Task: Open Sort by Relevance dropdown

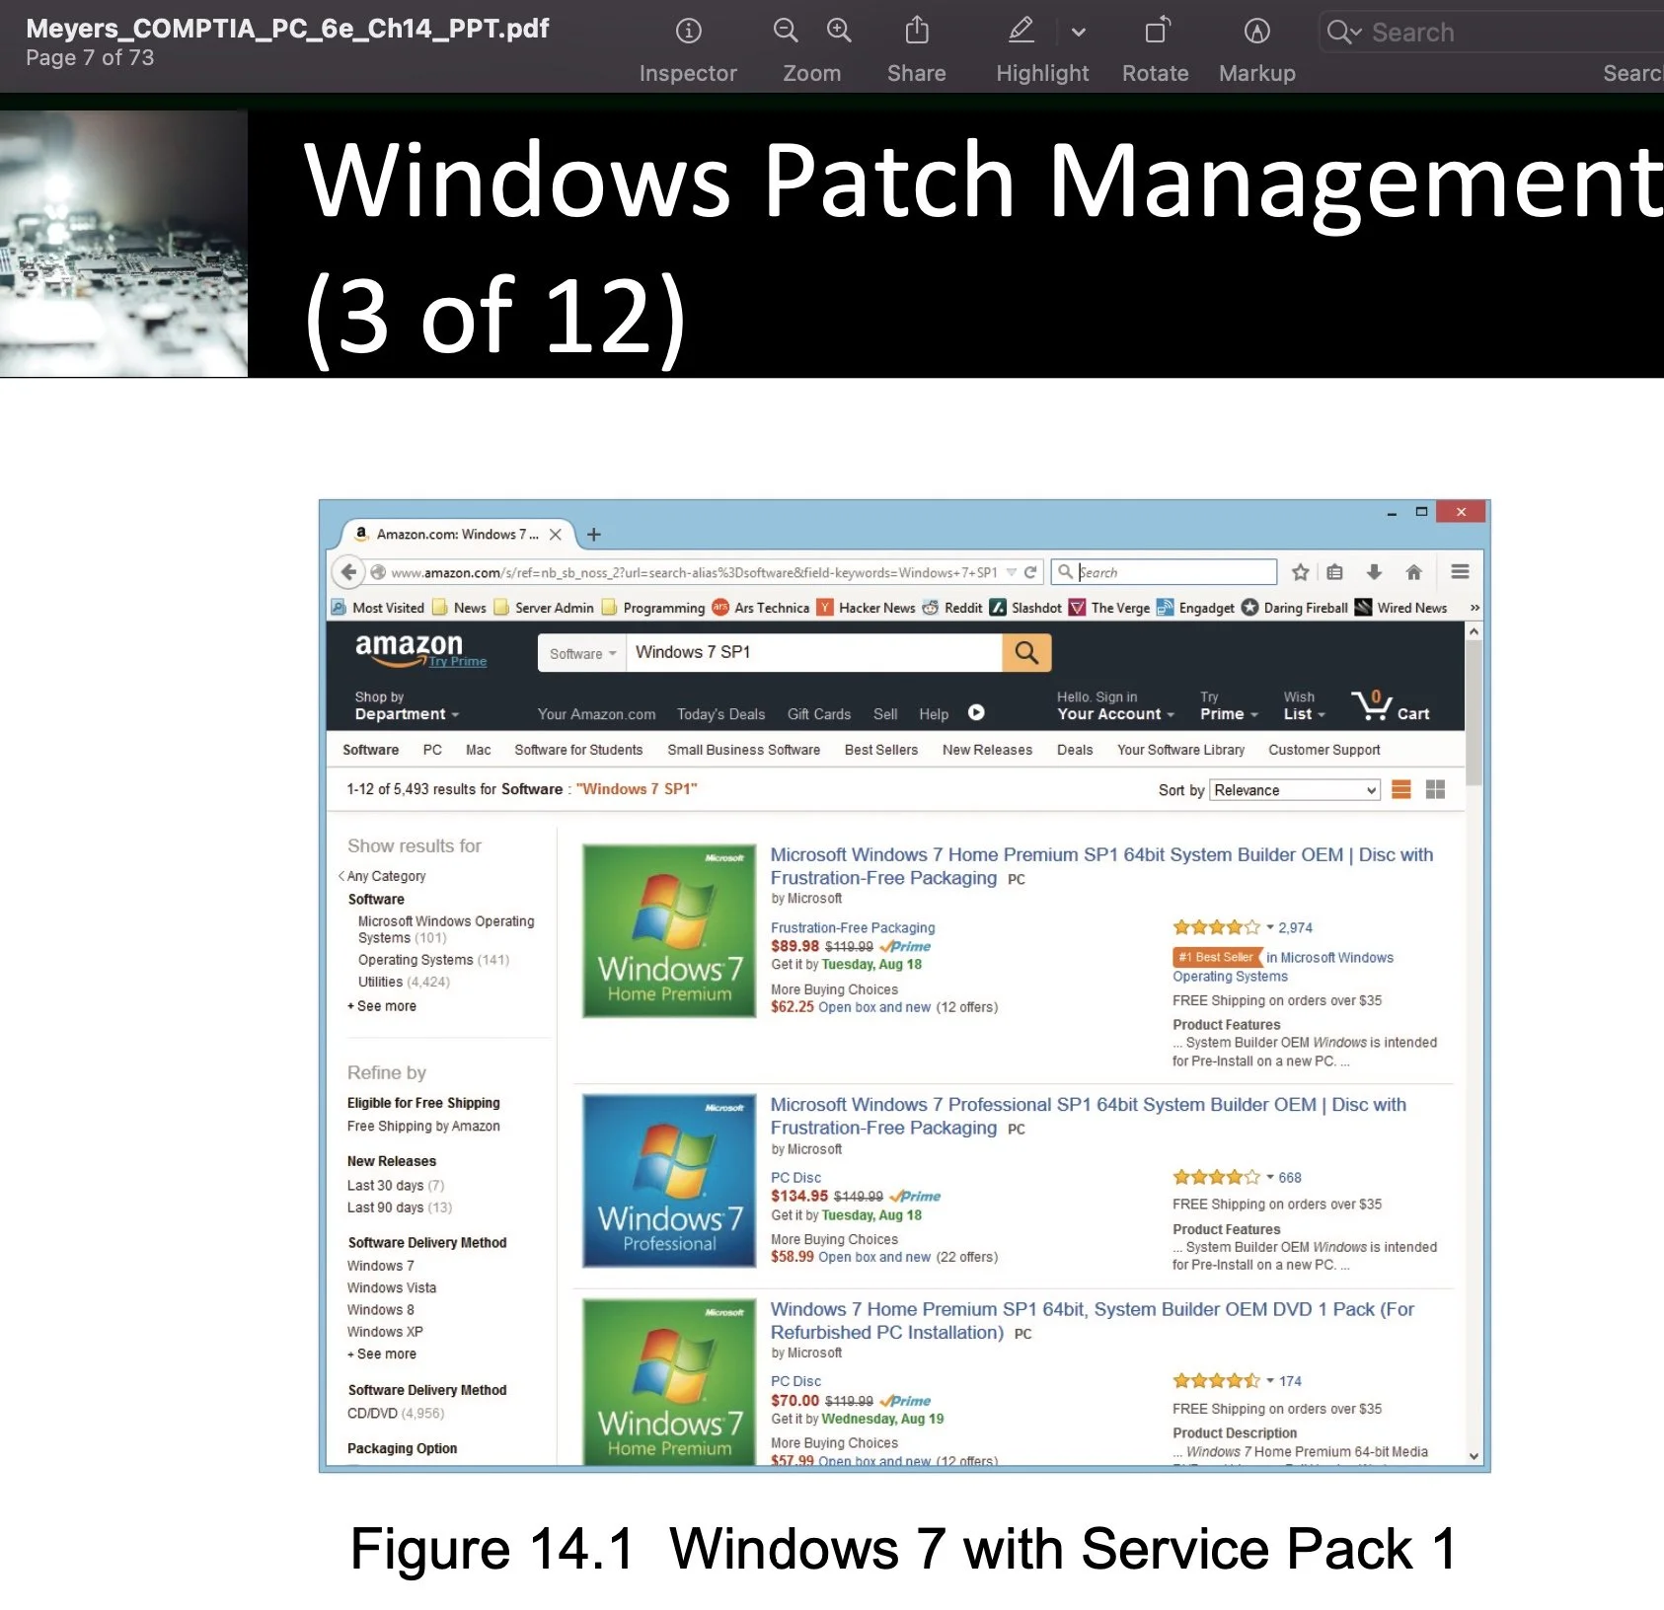Action: (x=1295, y=790)
